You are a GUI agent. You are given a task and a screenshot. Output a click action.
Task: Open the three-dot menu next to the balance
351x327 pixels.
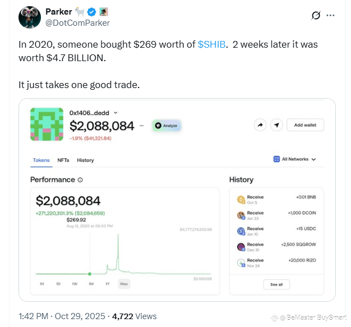(x=142, y=126)
